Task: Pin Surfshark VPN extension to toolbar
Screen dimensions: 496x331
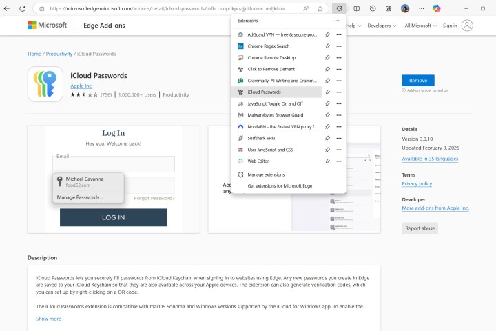Action: 327,138
